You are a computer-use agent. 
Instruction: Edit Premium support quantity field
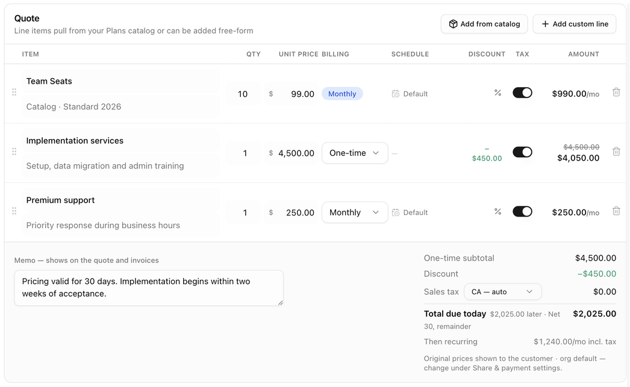pos(243,213)
